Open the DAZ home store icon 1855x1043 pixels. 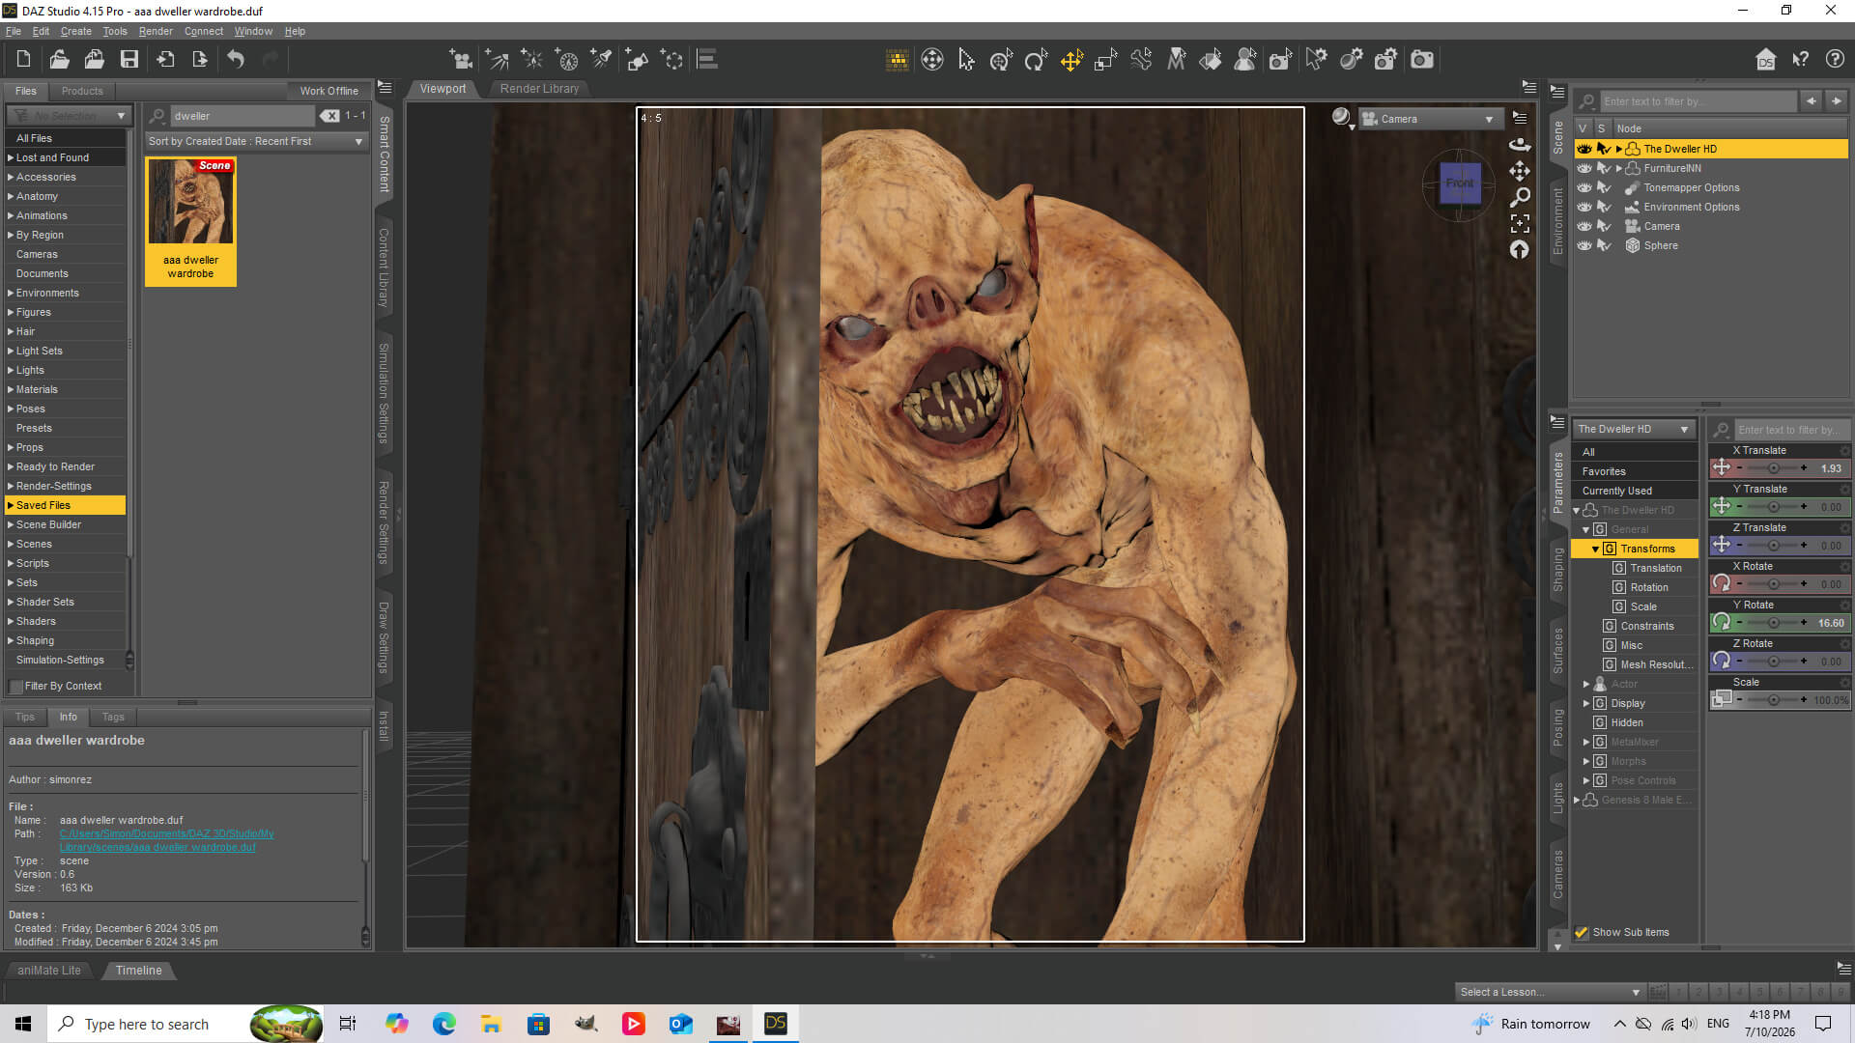point(1766,60)
